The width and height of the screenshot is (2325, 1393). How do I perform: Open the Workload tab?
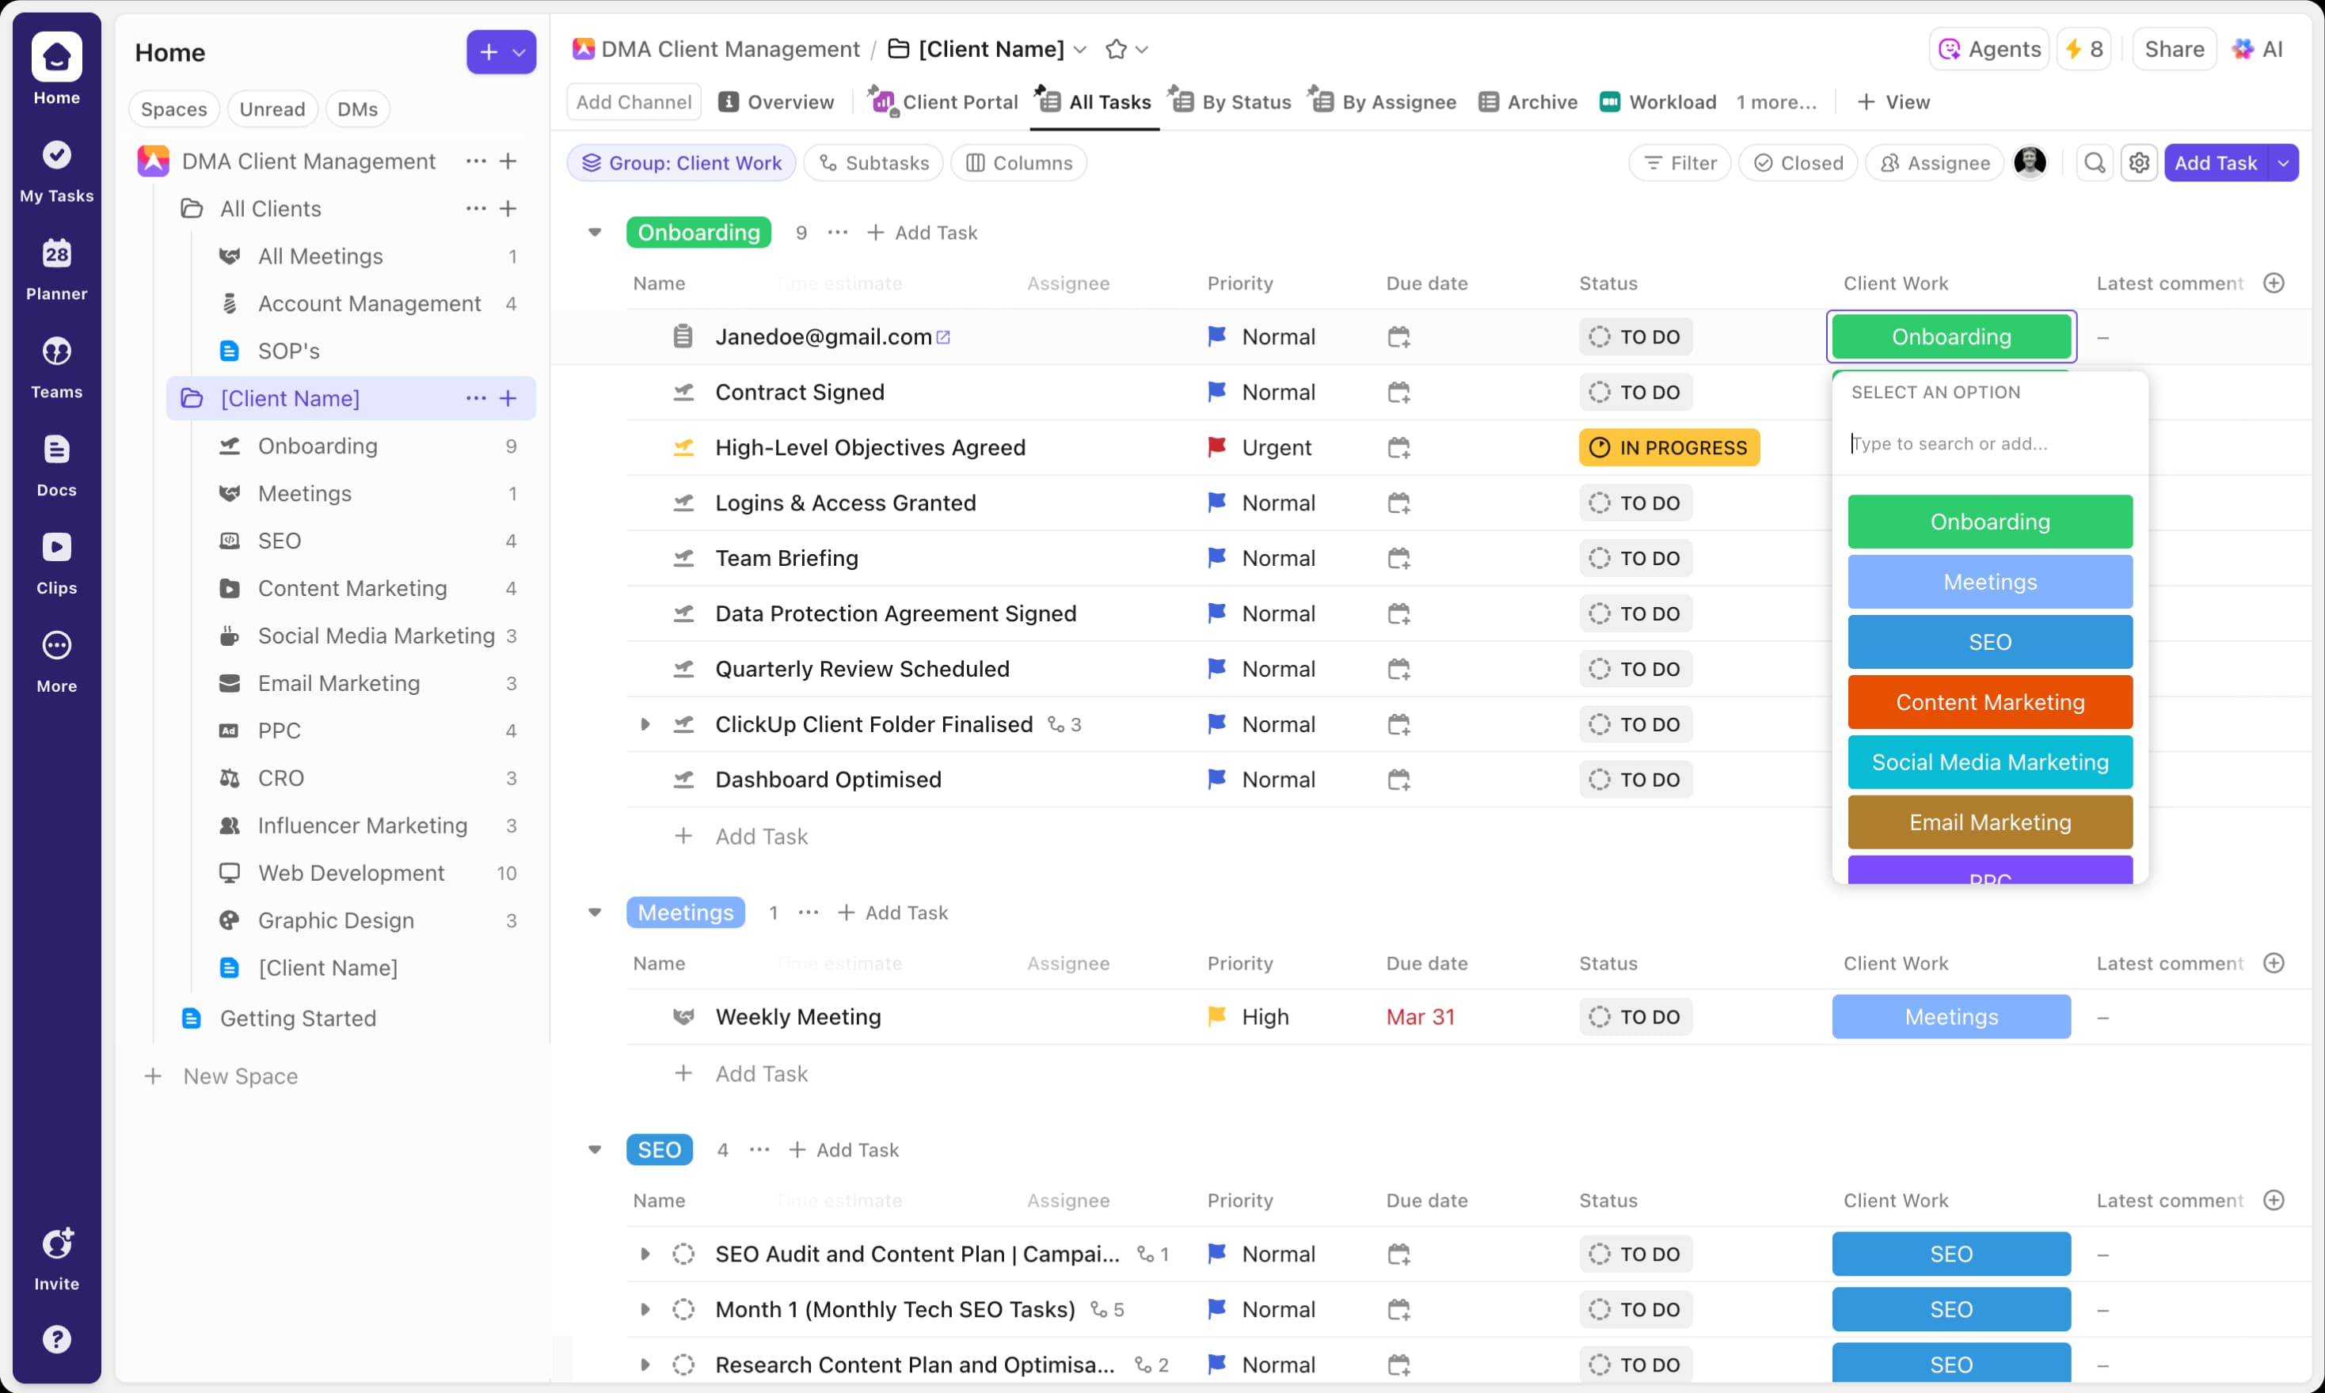point(1657,101)
